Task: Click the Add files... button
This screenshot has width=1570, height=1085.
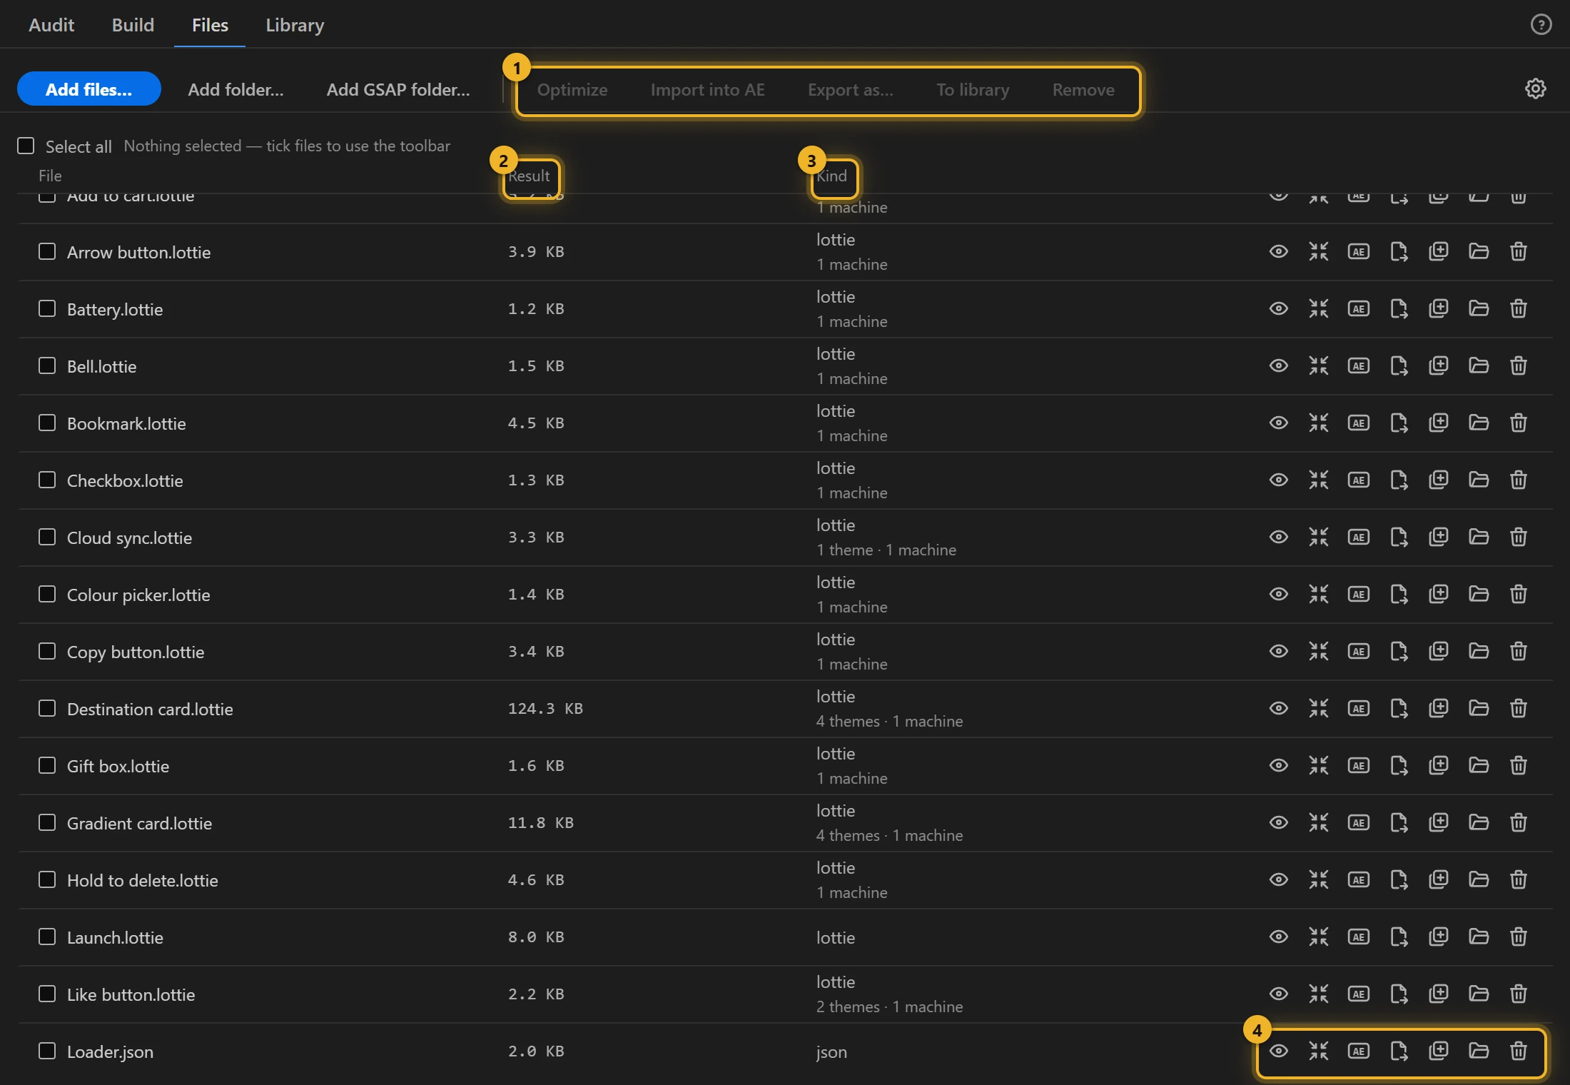Action: [89, 89]
